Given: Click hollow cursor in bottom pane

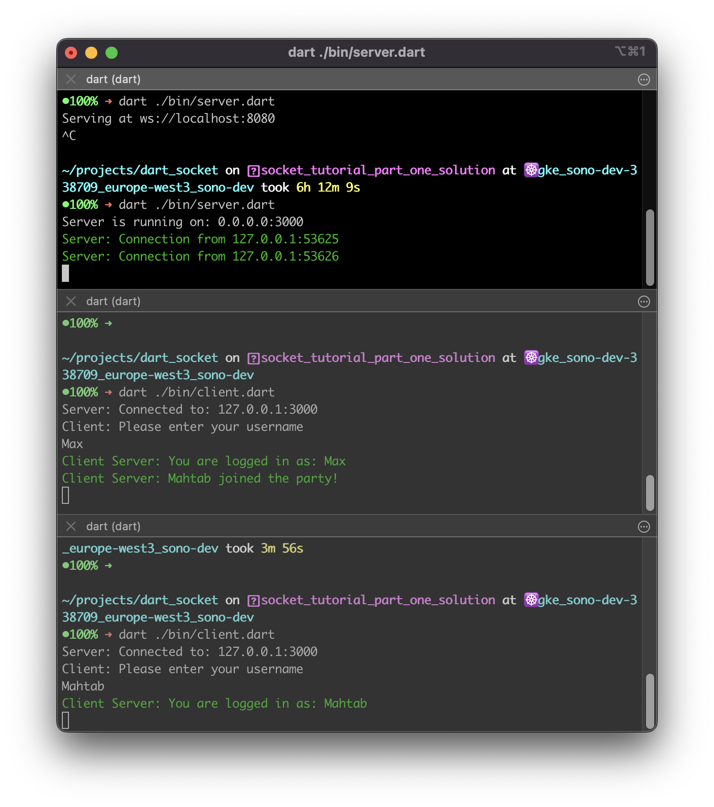Looking at the screenshot, I should pos(65,720).
